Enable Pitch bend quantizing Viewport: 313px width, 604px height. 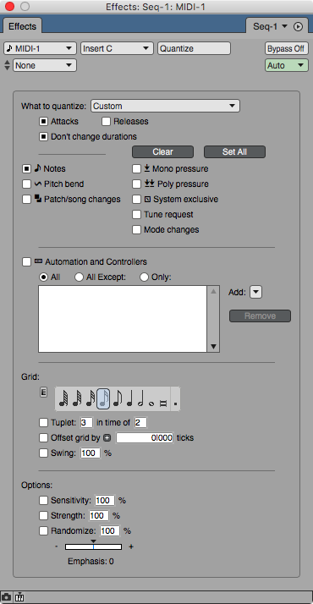pos(26,184)
